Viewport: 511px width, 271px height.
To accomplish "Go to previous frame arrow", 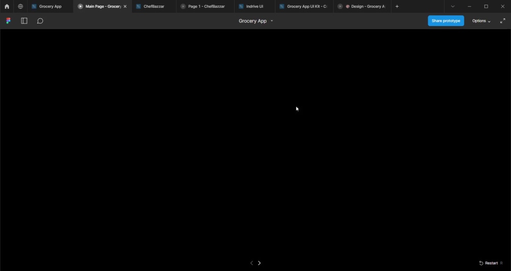I will pyautogui.click(x=251, y=263).
